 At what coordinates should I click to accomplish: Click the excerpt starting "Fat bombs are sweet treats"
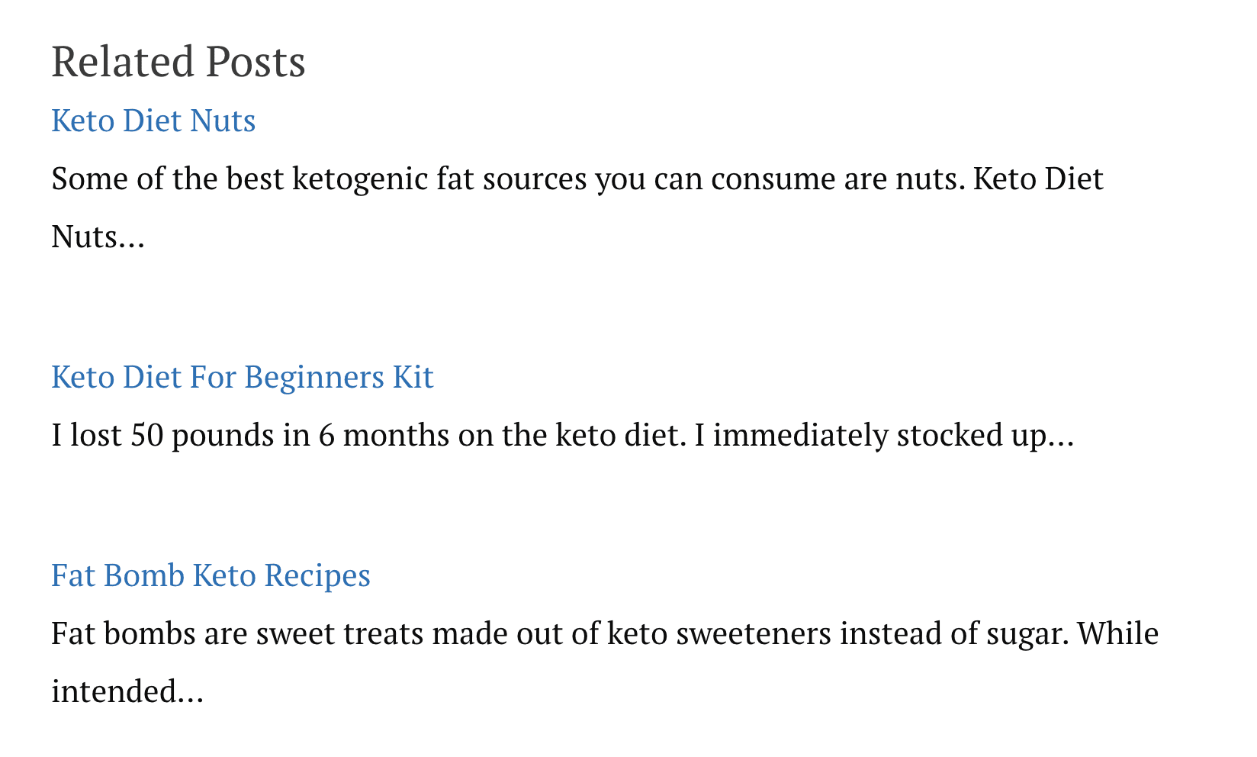(605, 663)
